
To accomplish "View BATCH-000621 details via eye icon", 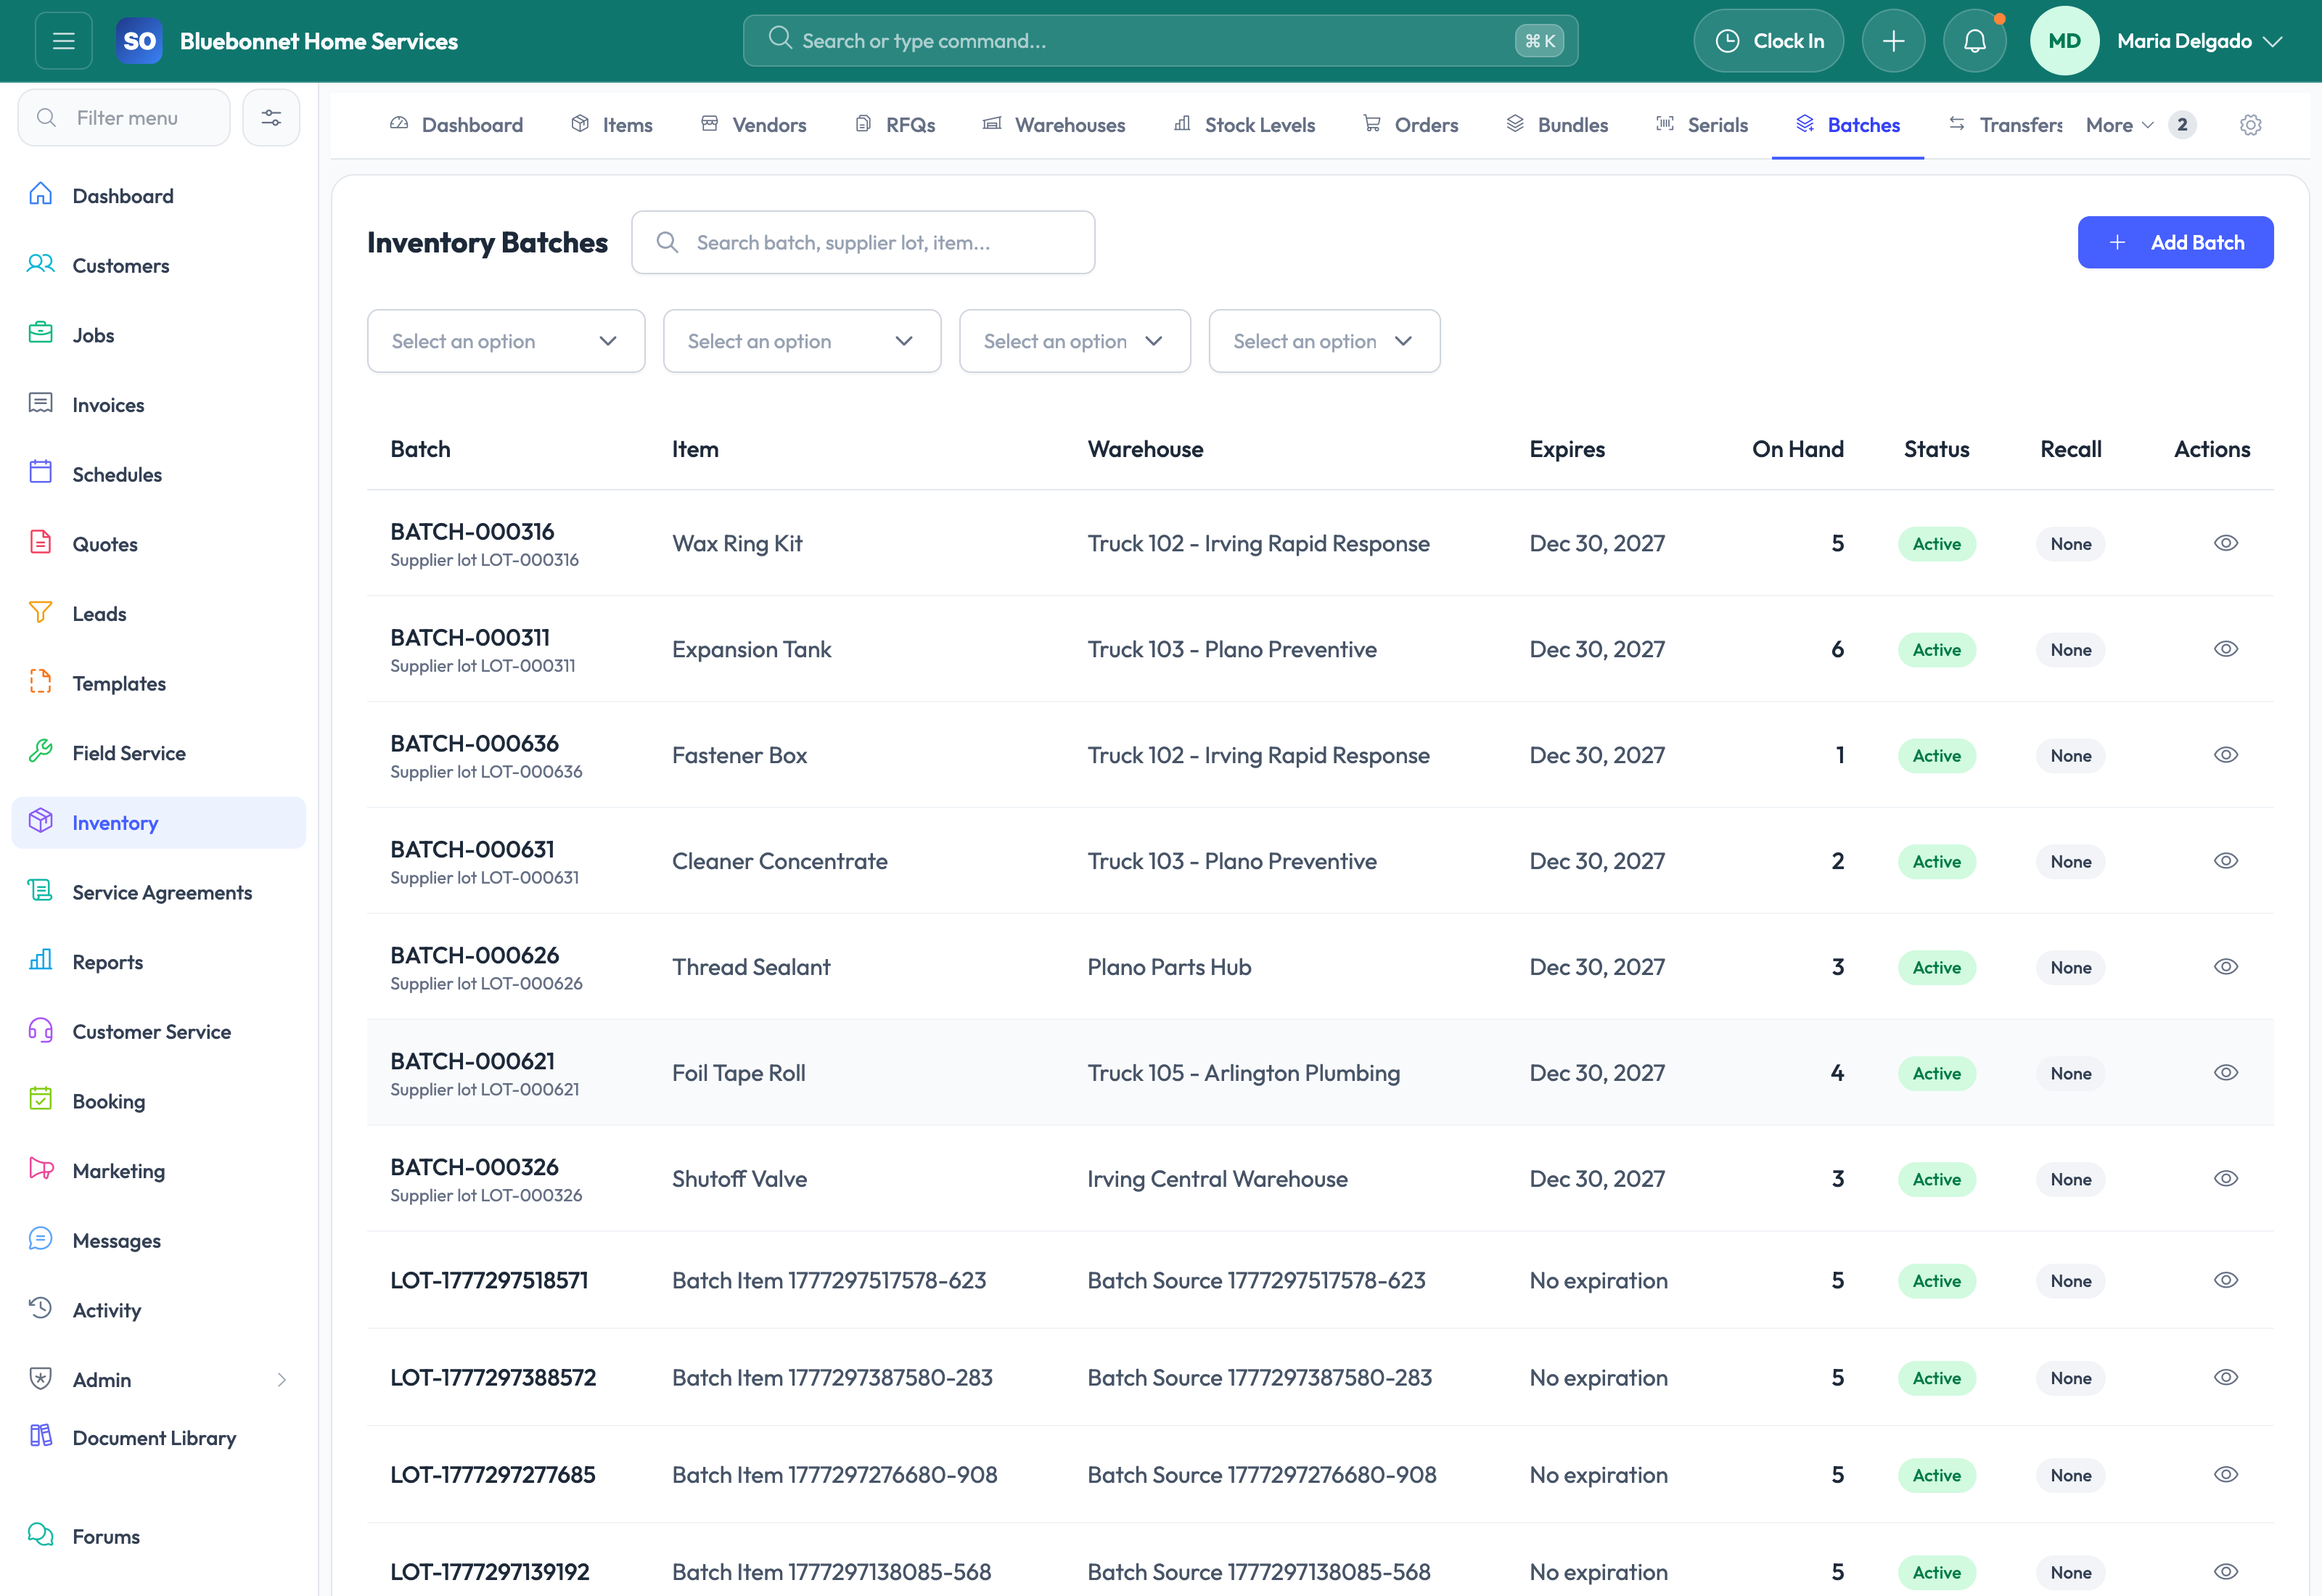I will point(2225,1073).
